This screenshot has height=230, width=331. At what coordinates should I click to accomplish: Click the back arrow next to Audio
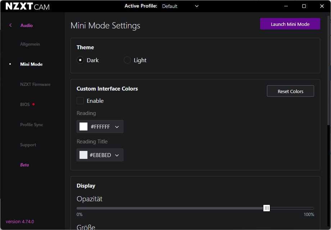coord(10,25)
